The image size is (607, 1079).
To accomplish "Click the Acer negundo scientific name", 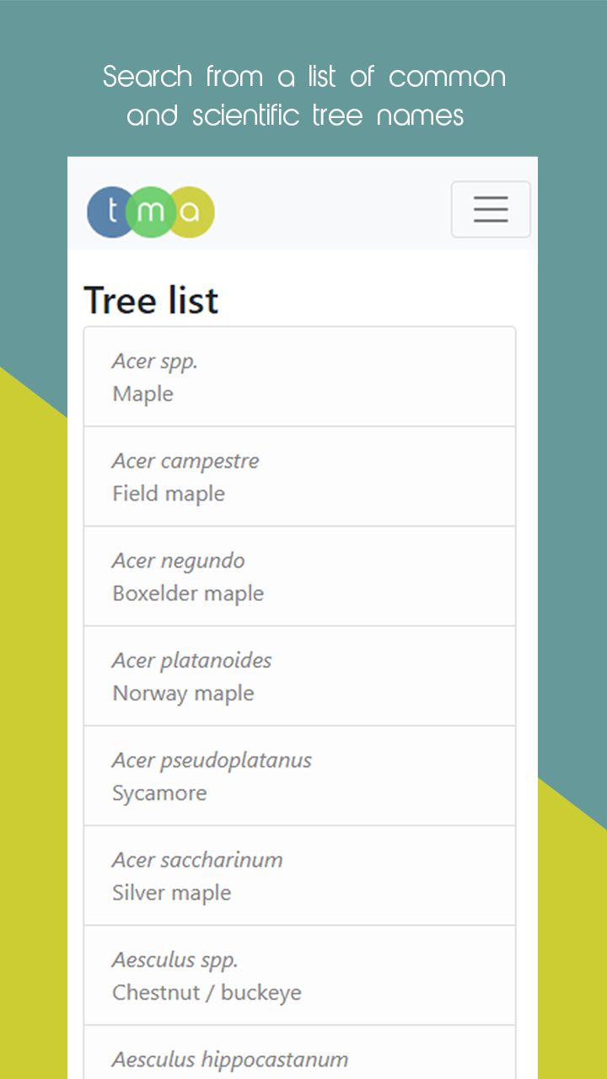I will tap(179, 561).
